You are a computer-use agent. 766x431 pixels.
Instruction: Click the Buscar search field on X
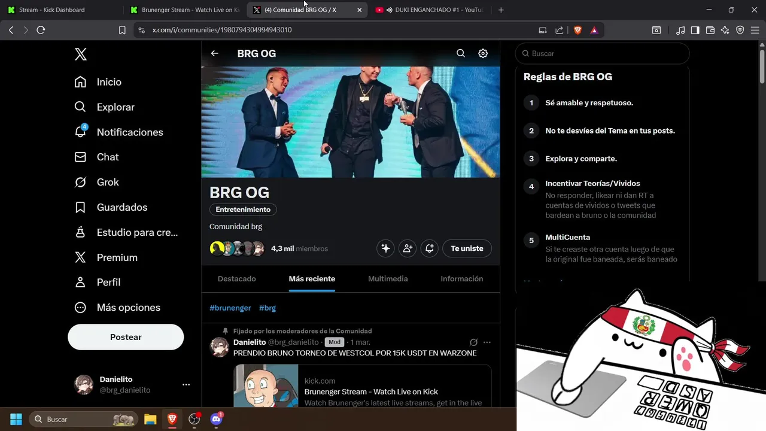tap(603, 53)
